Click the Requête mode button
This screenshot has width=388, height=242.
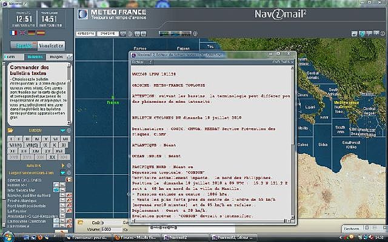click(24, 46)
